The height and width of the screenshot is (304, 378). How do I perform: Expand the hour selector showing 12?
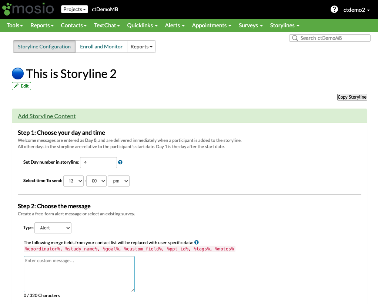(x=74, y=181)
